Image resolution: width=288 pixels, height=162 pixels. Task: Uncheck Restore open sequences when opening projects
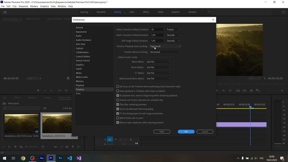pos(117,122)
